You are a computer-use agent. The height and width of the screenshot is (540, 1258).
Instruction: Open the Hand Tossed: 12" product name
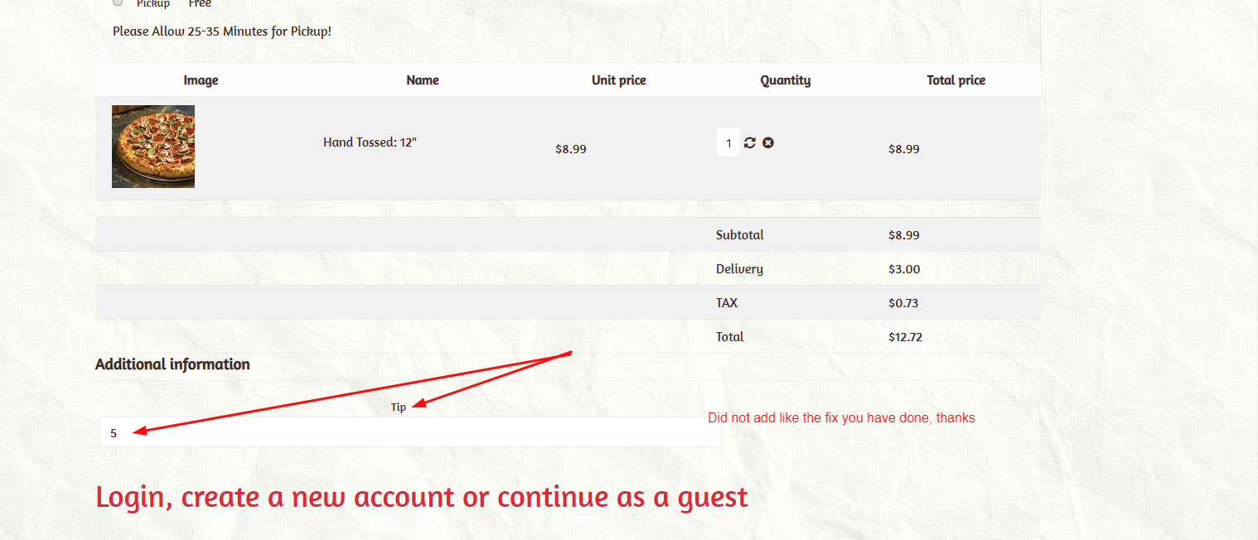(370, 142)
